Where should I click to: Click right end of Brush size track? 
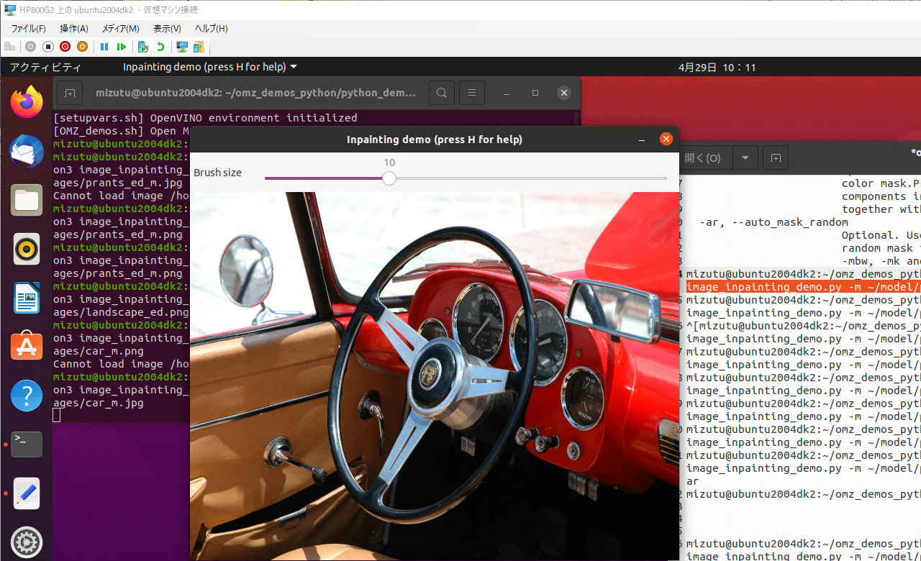pos(666,178)
